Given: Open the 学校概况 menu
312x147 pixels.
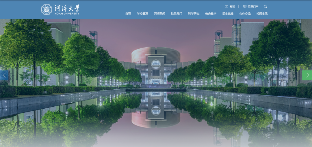Looking at the screenshot, I should (x=142, y=14).
